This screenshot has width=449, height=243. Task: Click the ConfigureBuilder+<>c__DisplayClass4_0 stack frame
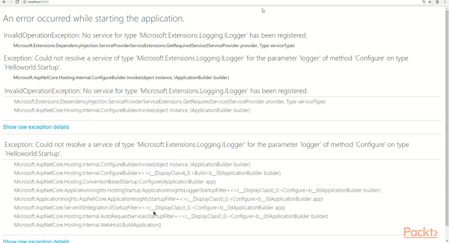147,173
